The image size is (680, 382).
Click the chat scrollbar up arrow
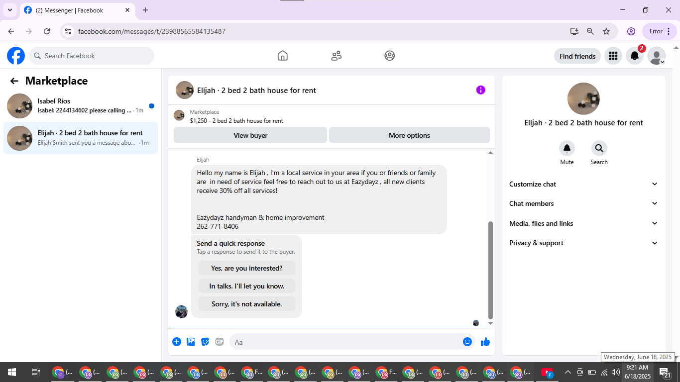pyautogui.click(x=490, y=153)
